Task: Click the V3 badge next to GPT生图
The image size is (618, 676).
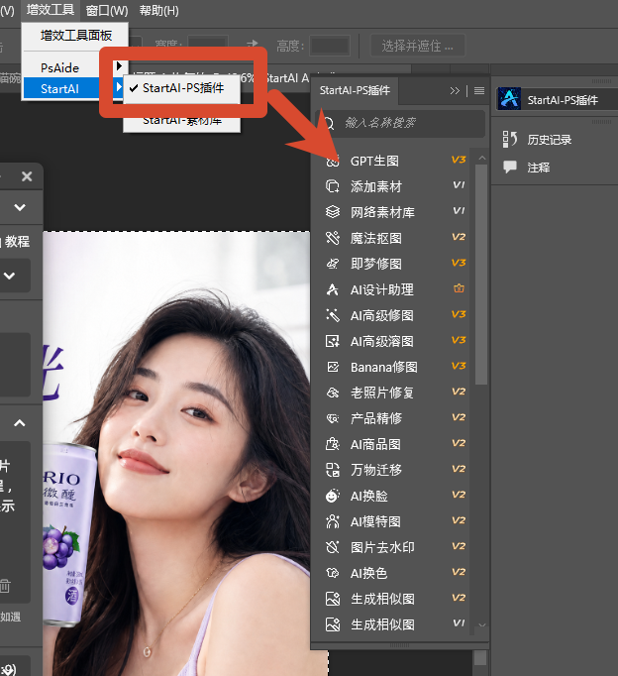Action: pos(459,160)
